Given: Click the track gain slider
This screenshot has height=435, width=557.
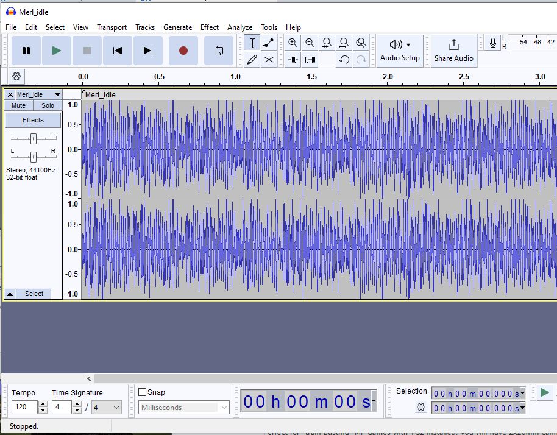Looking at the screenshot, I should 33,139.
